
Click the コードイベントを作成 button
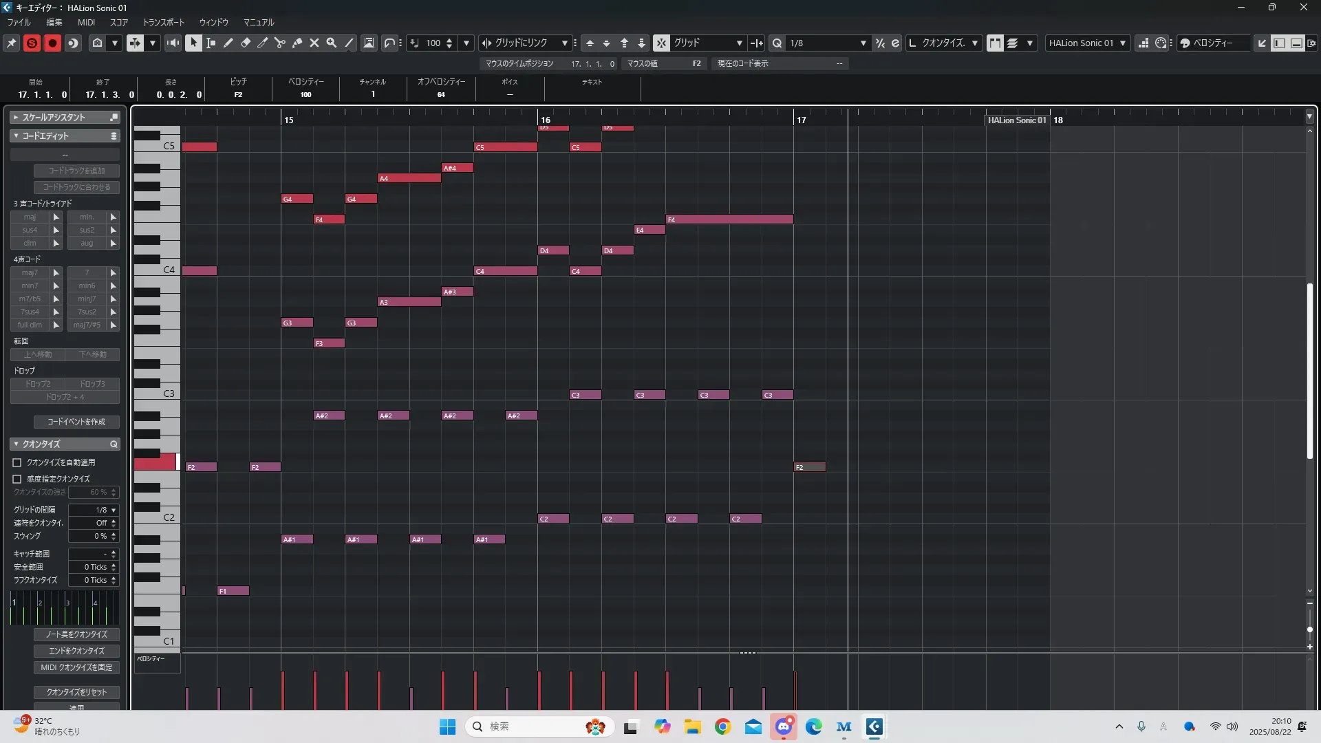[x=76, y=422]
